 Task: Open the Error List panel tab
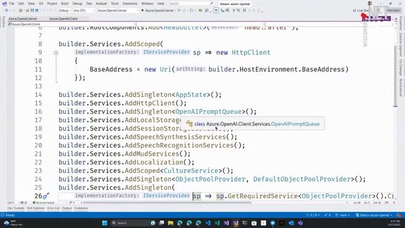coord(53,208)
